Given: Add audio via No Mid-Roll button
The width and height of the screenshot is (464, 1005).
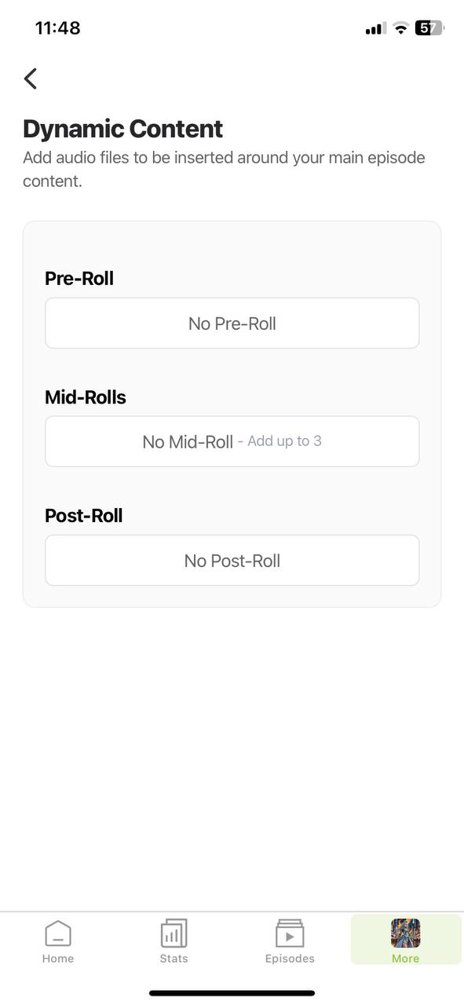Looking at the screenshot, I should 232,441.
